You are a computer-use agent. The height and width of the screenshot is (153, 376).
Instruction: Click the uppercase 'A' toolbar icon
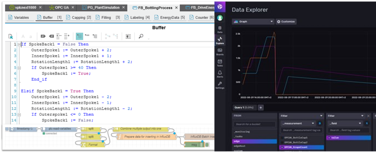point(23,36)
